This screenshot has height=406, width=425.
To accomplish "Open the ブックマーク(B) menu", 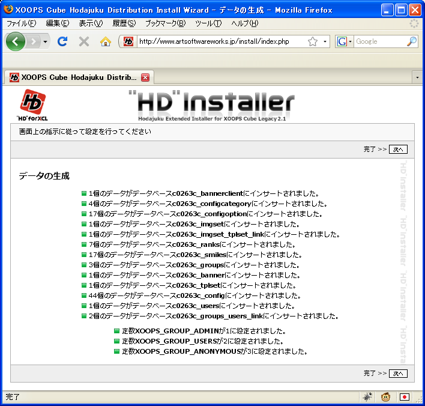I will coord(165,23).
